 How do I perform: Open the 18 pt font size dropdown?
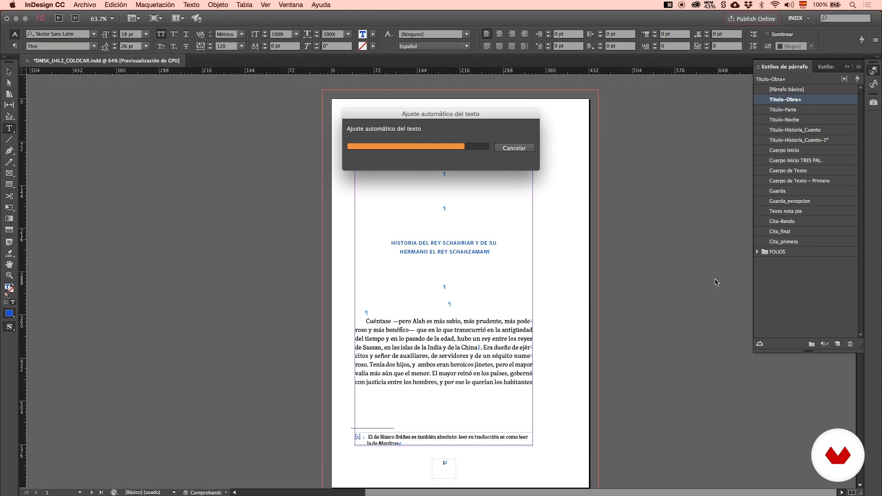[146, 34]
